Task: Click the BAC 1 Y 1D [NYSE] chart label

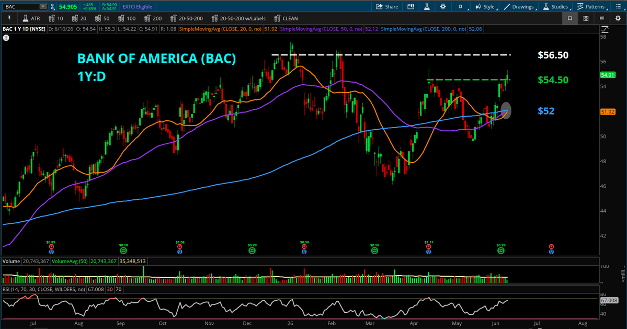Action: click(24, 29)
